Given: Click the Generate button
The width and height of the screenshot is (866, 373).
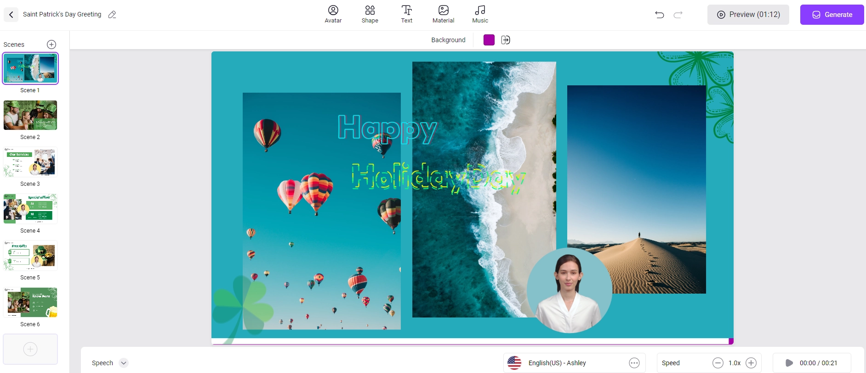Looking at the screenshot, I should click(832, 15).
